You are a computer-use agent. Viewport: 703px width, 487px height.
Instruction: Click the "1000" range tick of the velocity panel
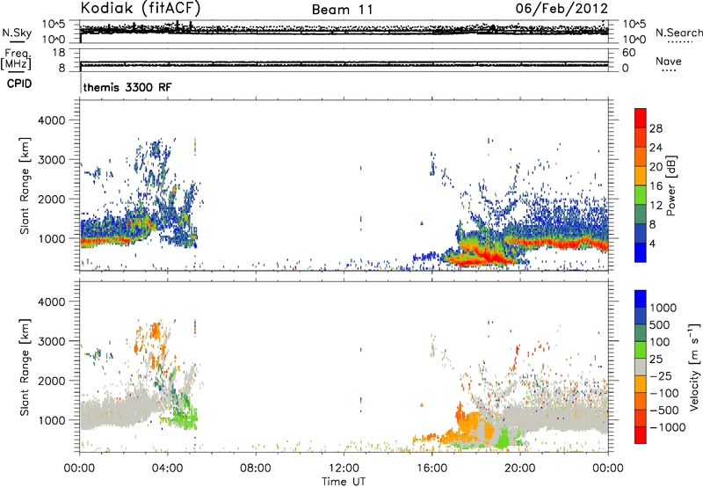point(51,420)
